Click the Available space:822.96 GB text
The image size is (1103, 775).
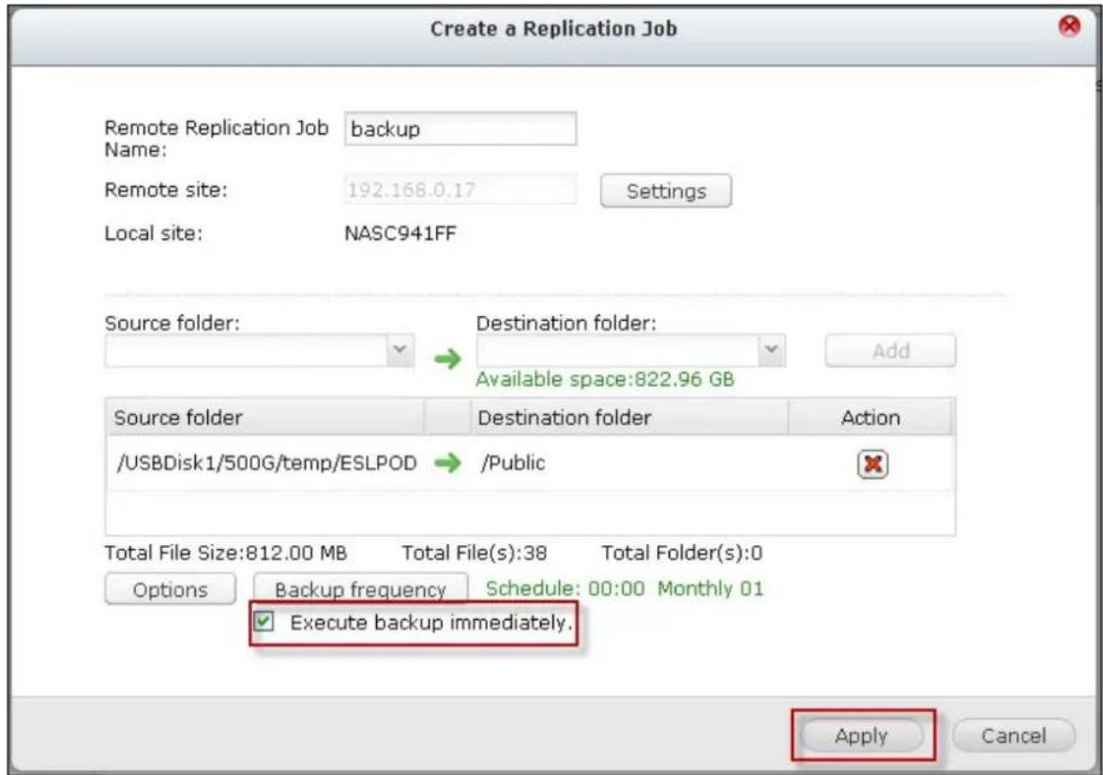[605, 379]
